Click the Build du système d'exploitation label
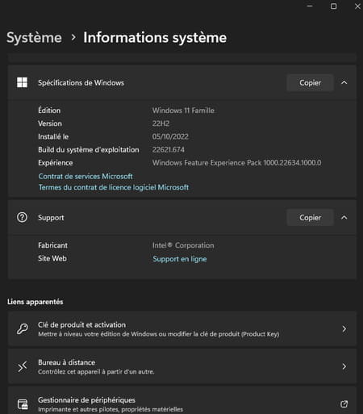 coord(89,149)
